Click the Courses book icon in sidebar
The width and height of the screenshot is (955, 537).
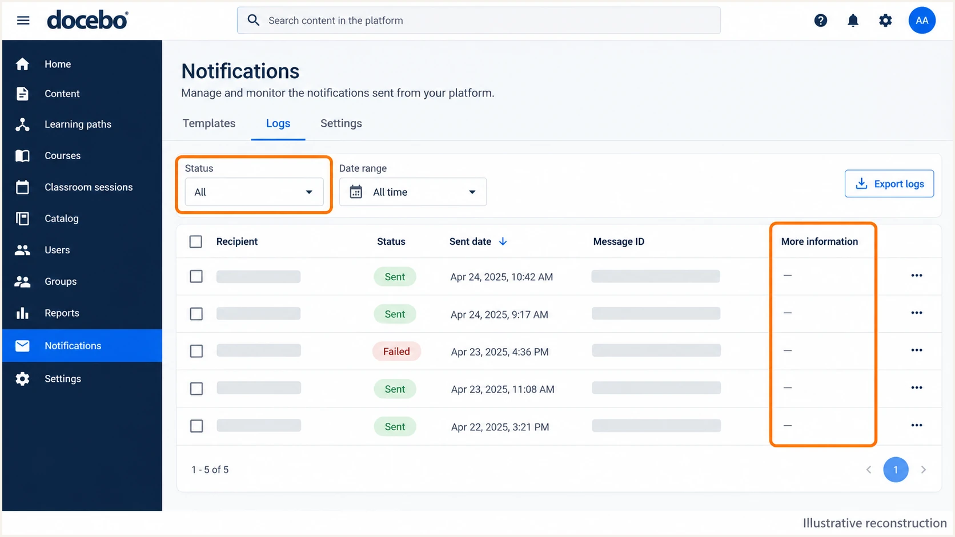(x=22, y=156)
